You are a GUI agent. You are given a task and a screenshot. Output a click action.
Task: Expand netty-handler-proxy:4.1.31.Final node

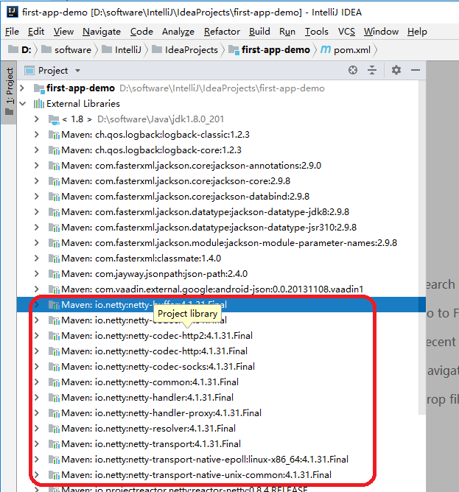(x=37, y=412)
